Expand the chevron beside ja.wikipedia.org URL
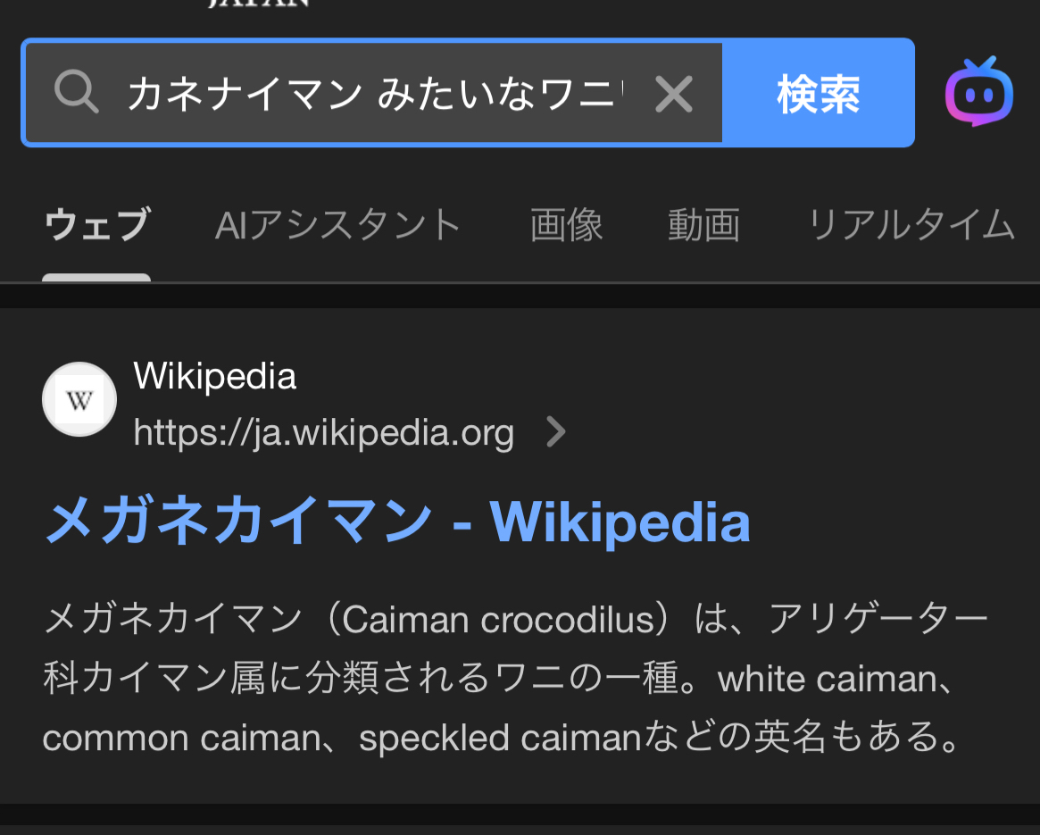The image size is (1040, 835). tap(556, 433)
